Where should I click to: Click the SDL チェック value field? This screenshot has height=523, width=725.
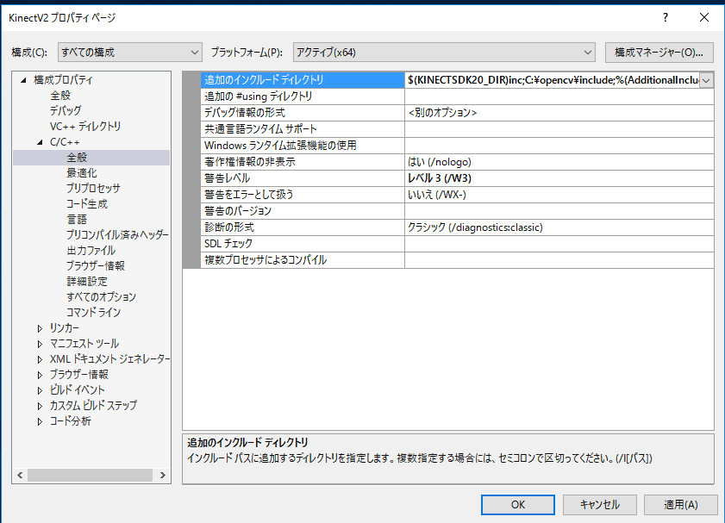559,244
